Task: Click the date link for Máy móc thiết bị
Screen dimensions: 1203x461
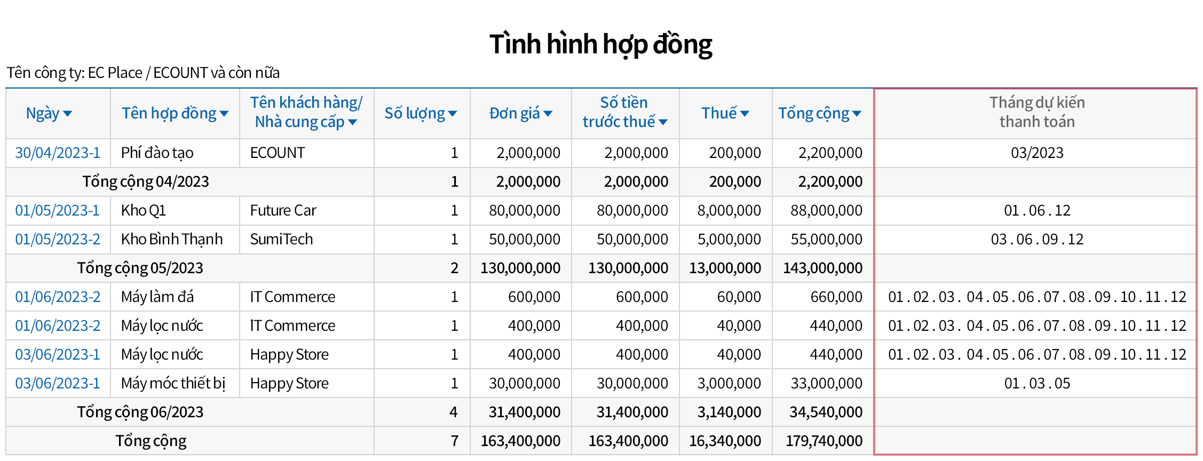Action: (58, 384)
